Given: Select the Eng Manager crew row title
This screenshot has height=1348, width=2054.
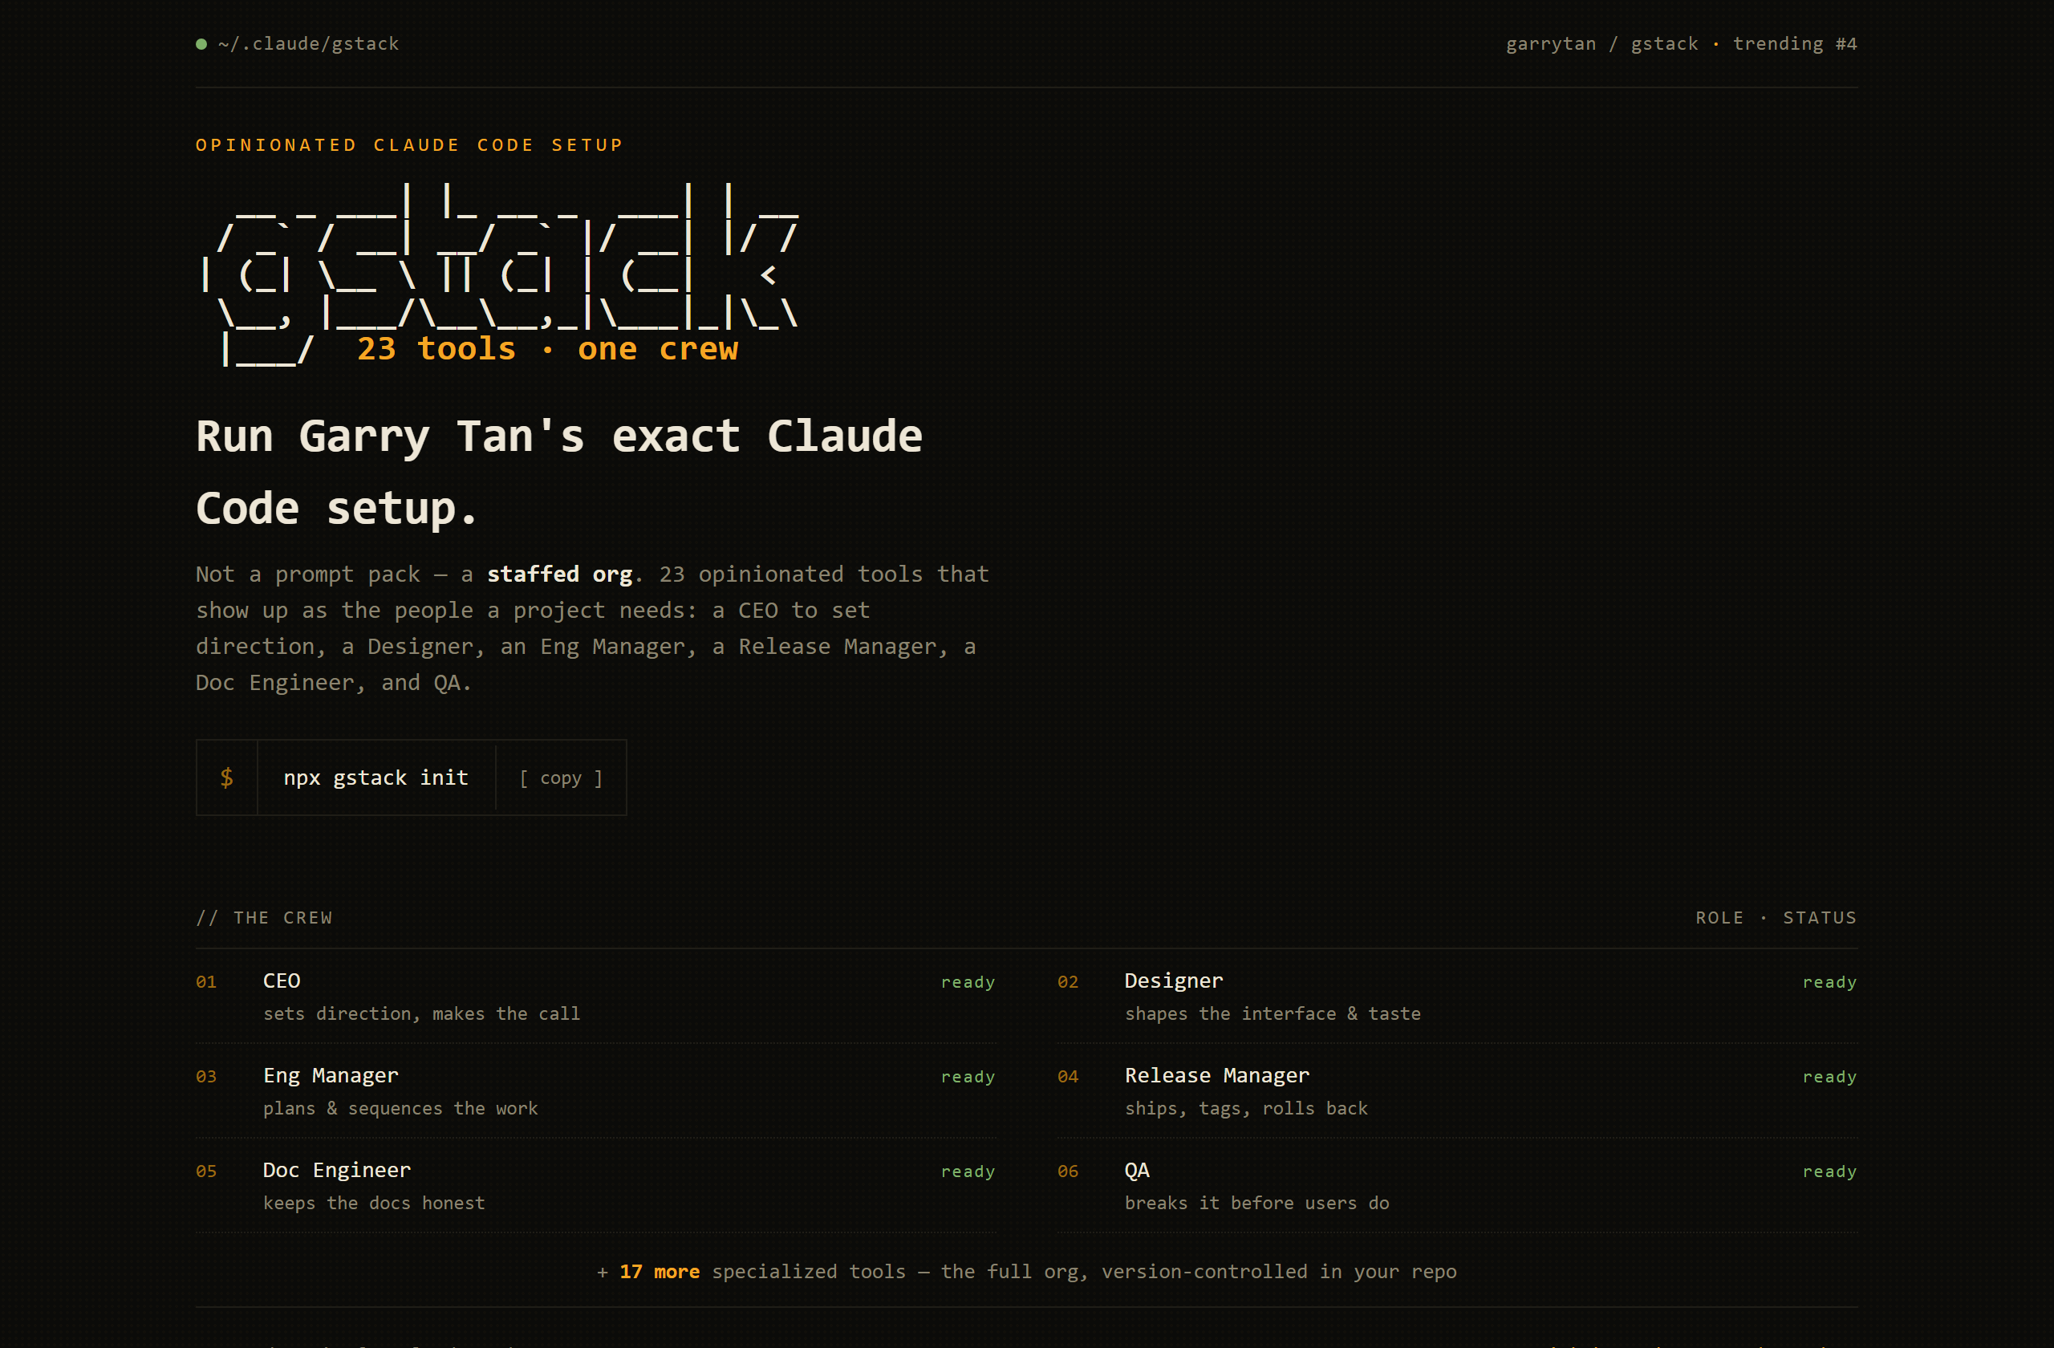Looking at the screenshot, I should [331, 1075].
